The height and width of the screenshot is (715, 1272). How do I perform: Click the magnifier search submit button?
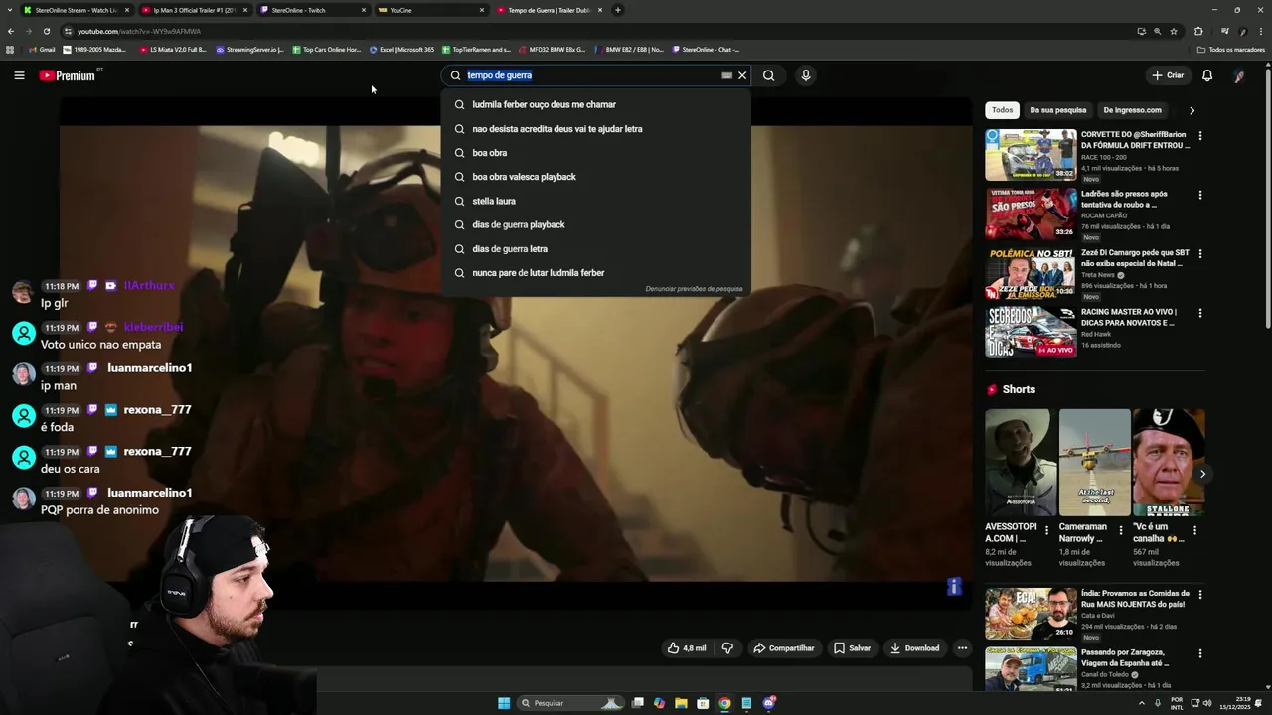768,75
